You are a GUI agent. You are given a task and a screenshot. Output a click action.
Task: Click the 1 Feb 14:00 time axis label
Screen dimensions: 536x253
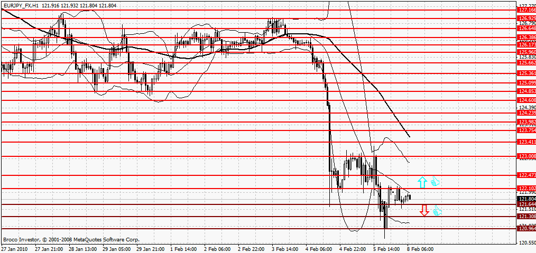[183, 249]
